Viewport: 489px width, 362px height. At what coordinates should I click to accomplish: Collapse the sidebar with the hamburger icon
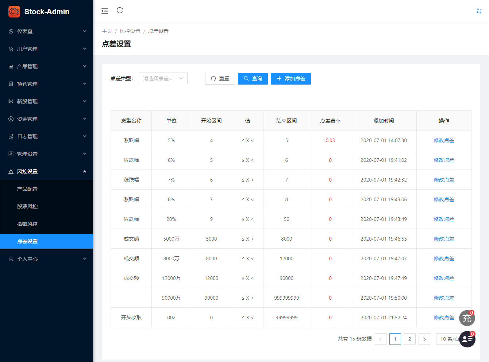[105, 11]
